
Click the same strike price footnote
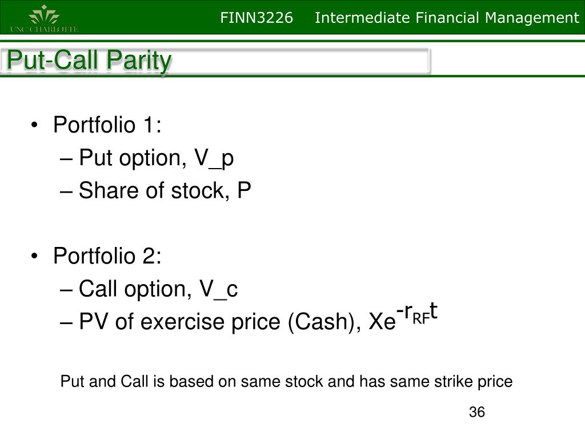[286, 381]
